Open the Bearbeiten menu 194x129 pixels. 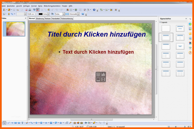pos(11,6)
